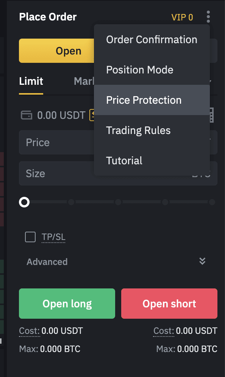225x377 pixels.
Task: Click the Price input field
Action: (56, 142)
